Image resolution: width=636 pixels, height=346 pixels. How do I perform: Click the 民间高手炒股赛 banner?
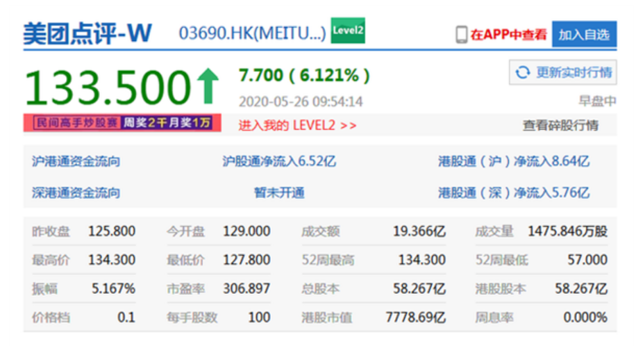[x=122, y=123]
